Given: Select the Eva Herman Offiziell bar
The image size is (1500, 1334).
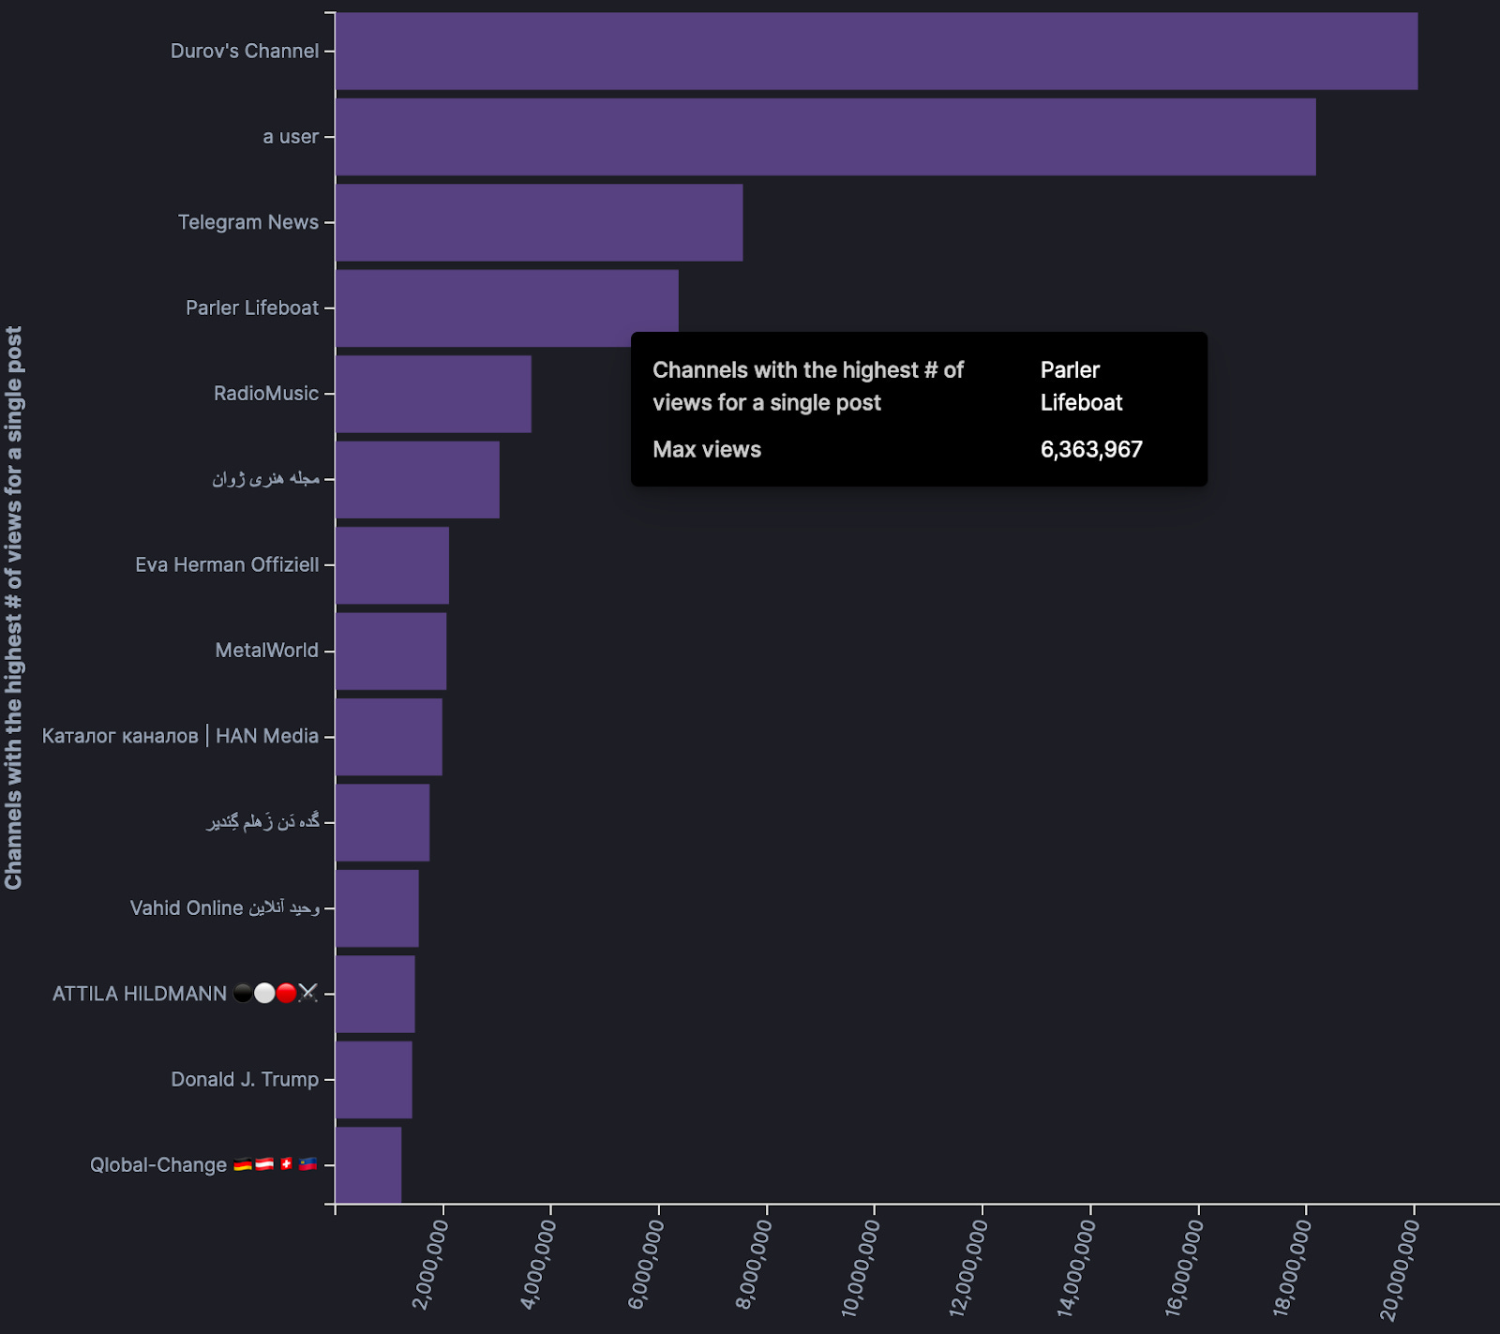Looking at the screenshot, I should point(392,565).
